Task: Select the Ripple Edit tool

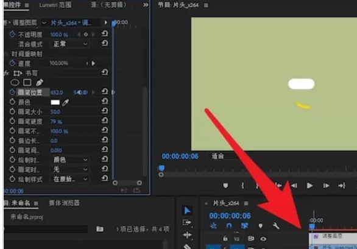Action: (x=188, y=235)
